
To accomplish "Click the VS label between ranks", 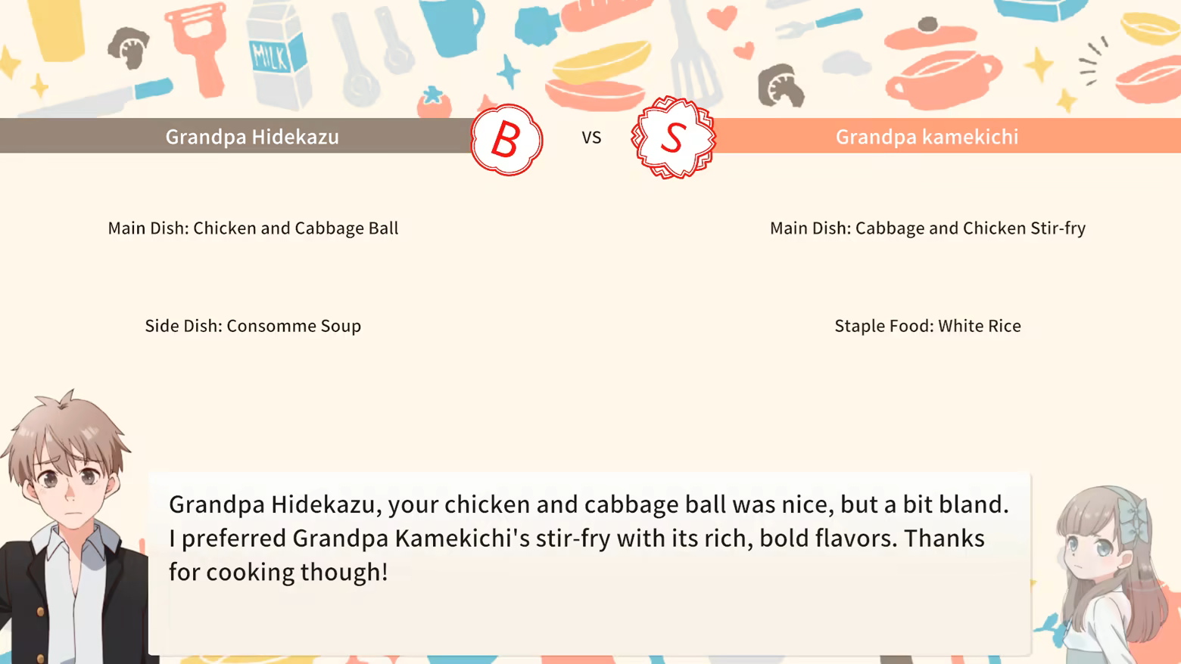I will (591, 138).
